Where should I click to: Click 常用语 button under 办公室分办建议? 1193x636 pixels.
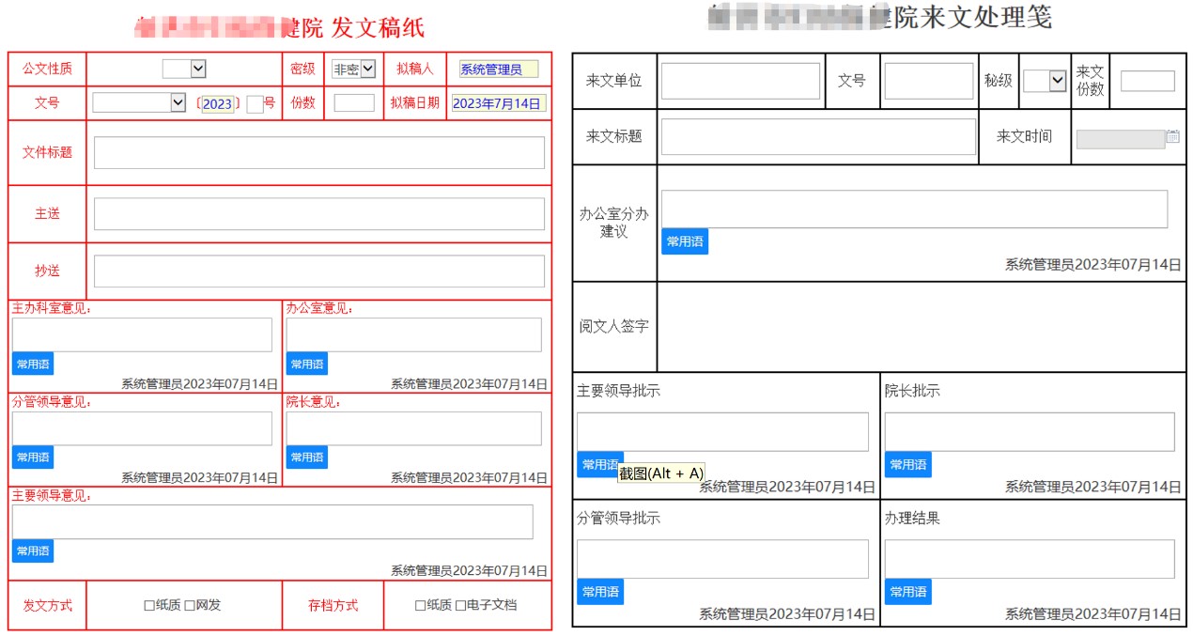click(685, 241)
